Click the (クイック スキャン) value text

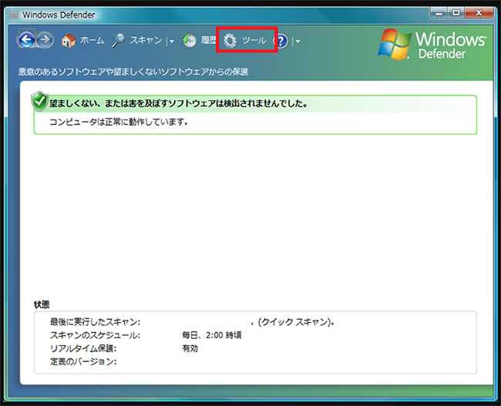pos(296,322)
